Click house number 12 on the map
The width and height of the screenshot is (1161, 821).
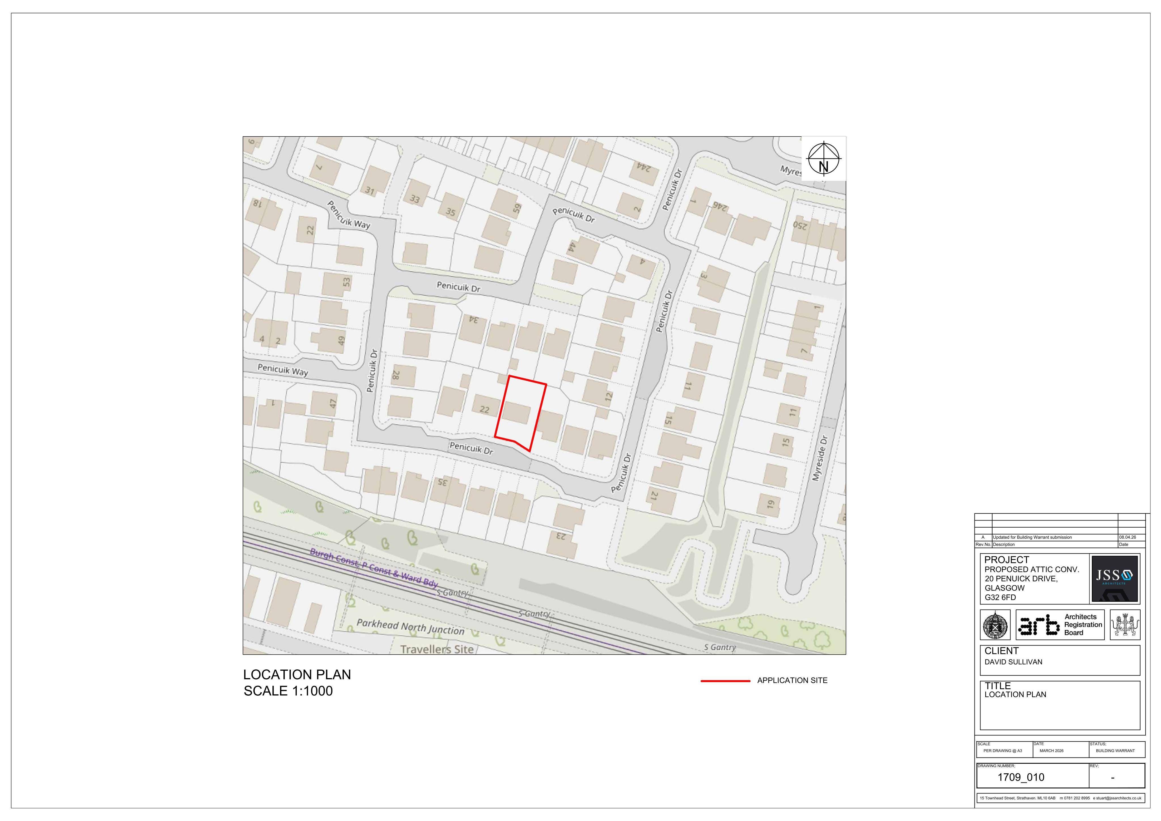pyautogui.click(x=608, y=397)
